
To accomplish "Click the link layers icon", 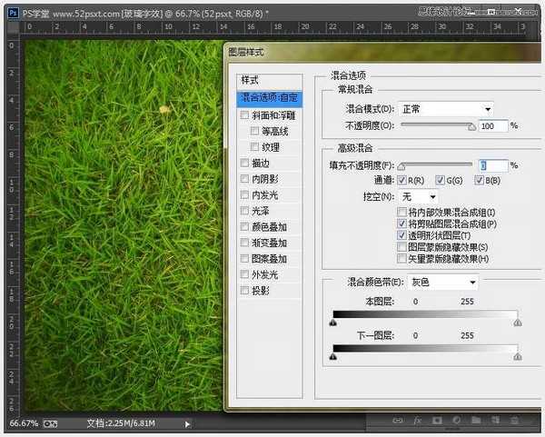I will 398,422.
